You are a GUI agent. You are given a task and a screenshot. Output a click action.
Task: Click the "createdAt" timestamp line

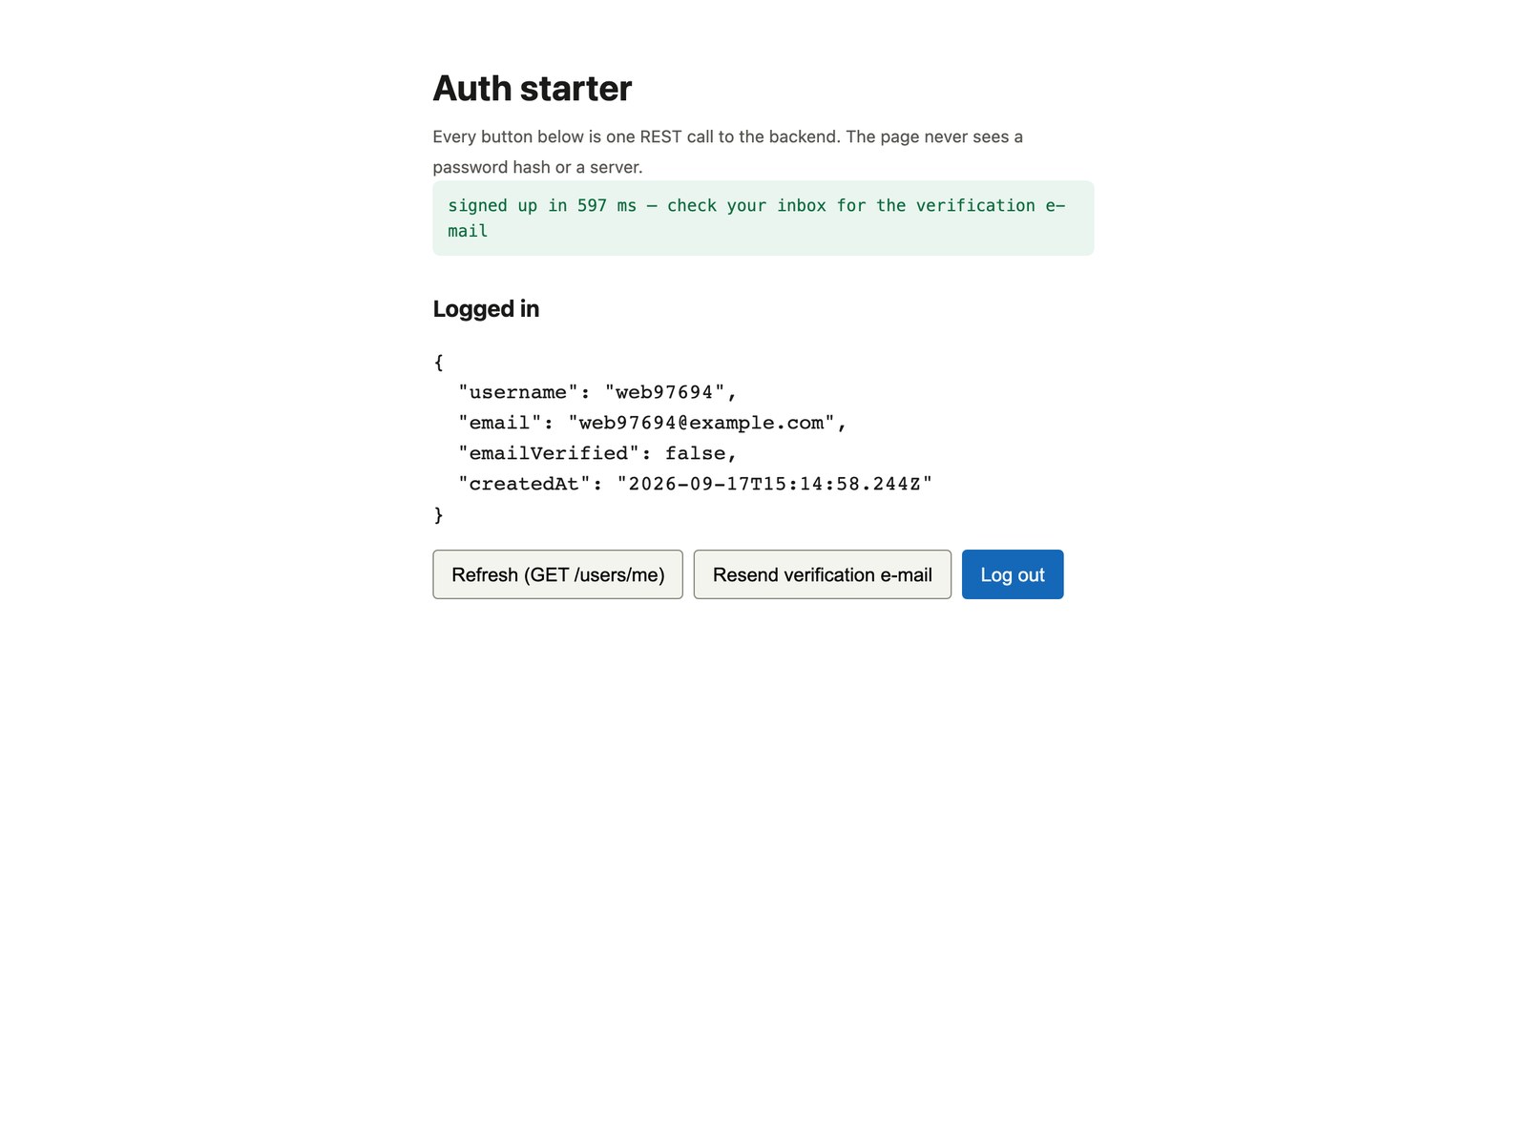pos(695,484)
